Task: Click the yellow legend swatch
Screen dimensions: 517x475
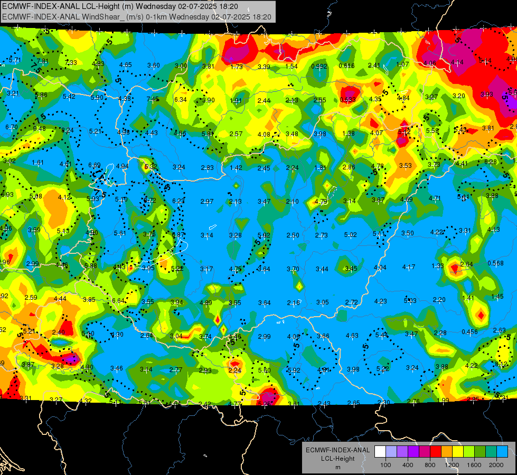Action: point(458,452)
